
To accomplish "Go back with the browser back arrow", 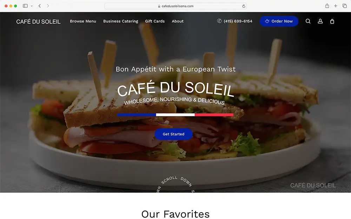I will [40, 6].
